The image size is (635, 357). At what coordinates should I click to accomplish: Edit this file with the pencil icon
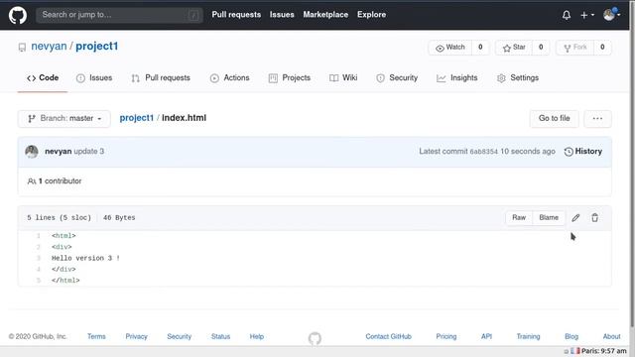(x=575, y=218)
